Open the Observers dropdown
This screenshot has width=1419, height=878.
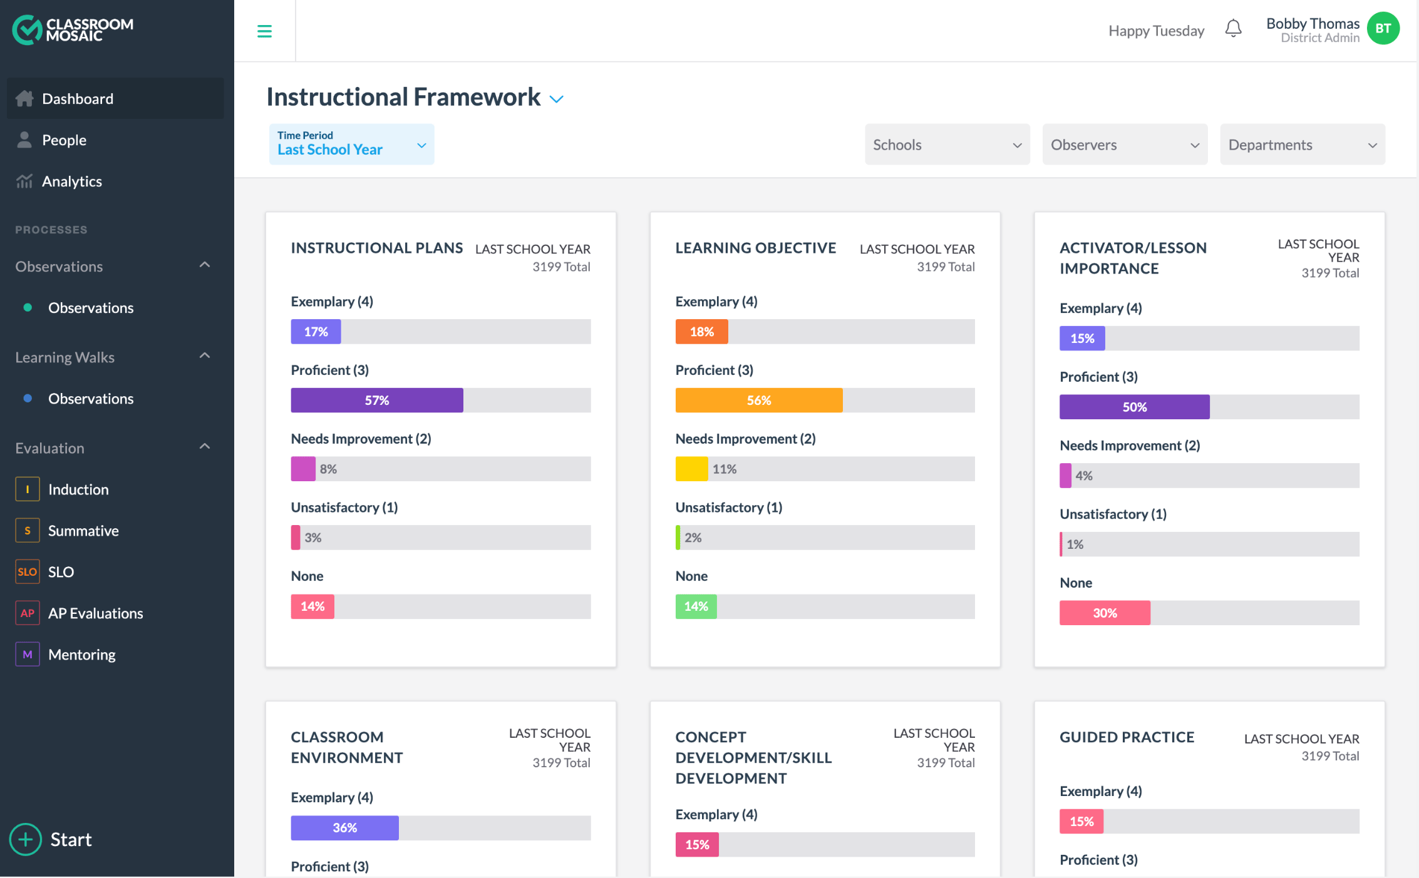click(1124, 144)
